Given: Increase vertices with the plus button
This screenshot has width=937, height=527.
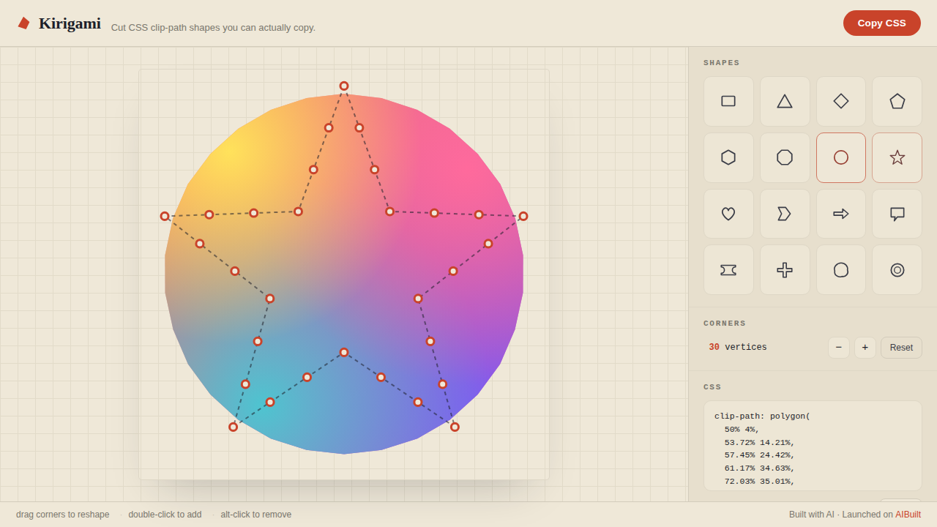Looking at the screenshot, I should pos(865,348).
